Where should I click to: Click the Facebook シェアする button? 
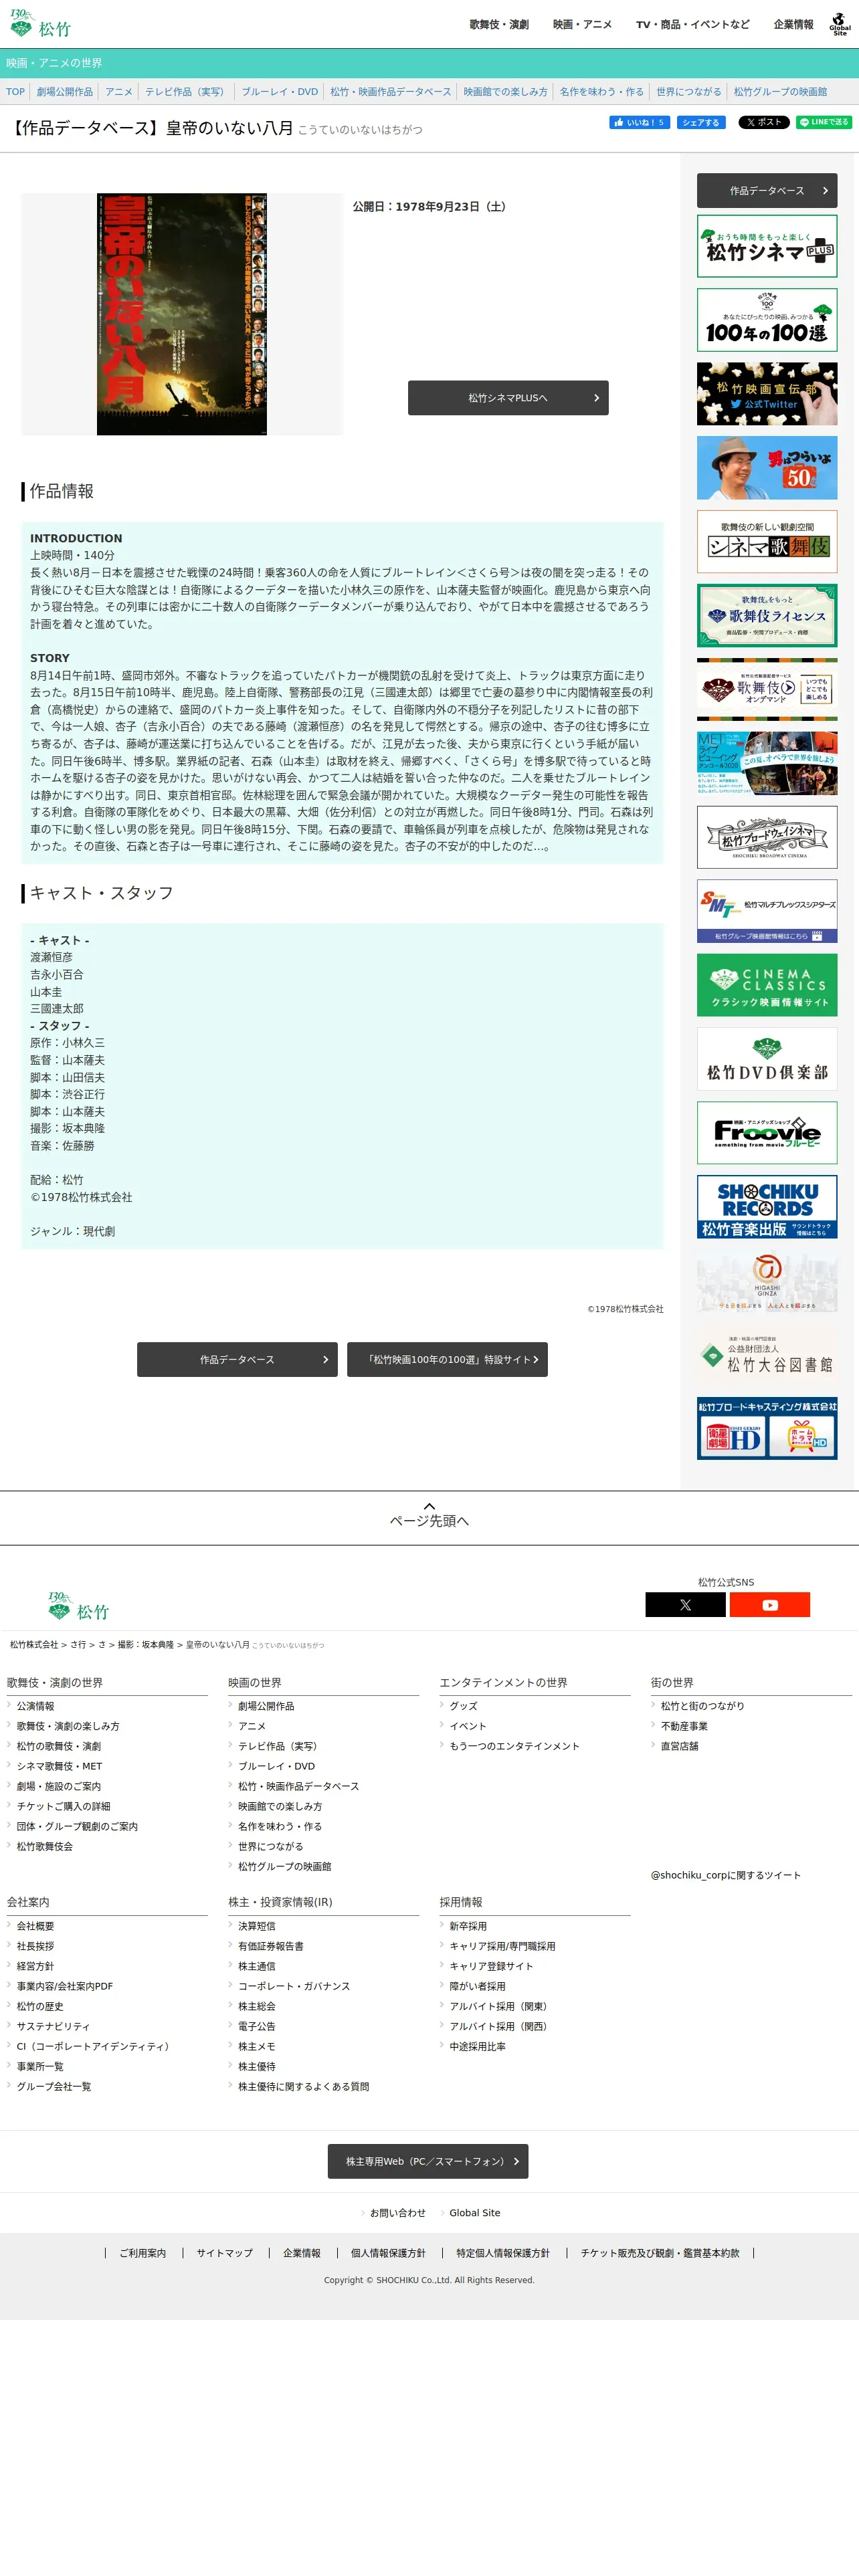[x=701, y=122]
